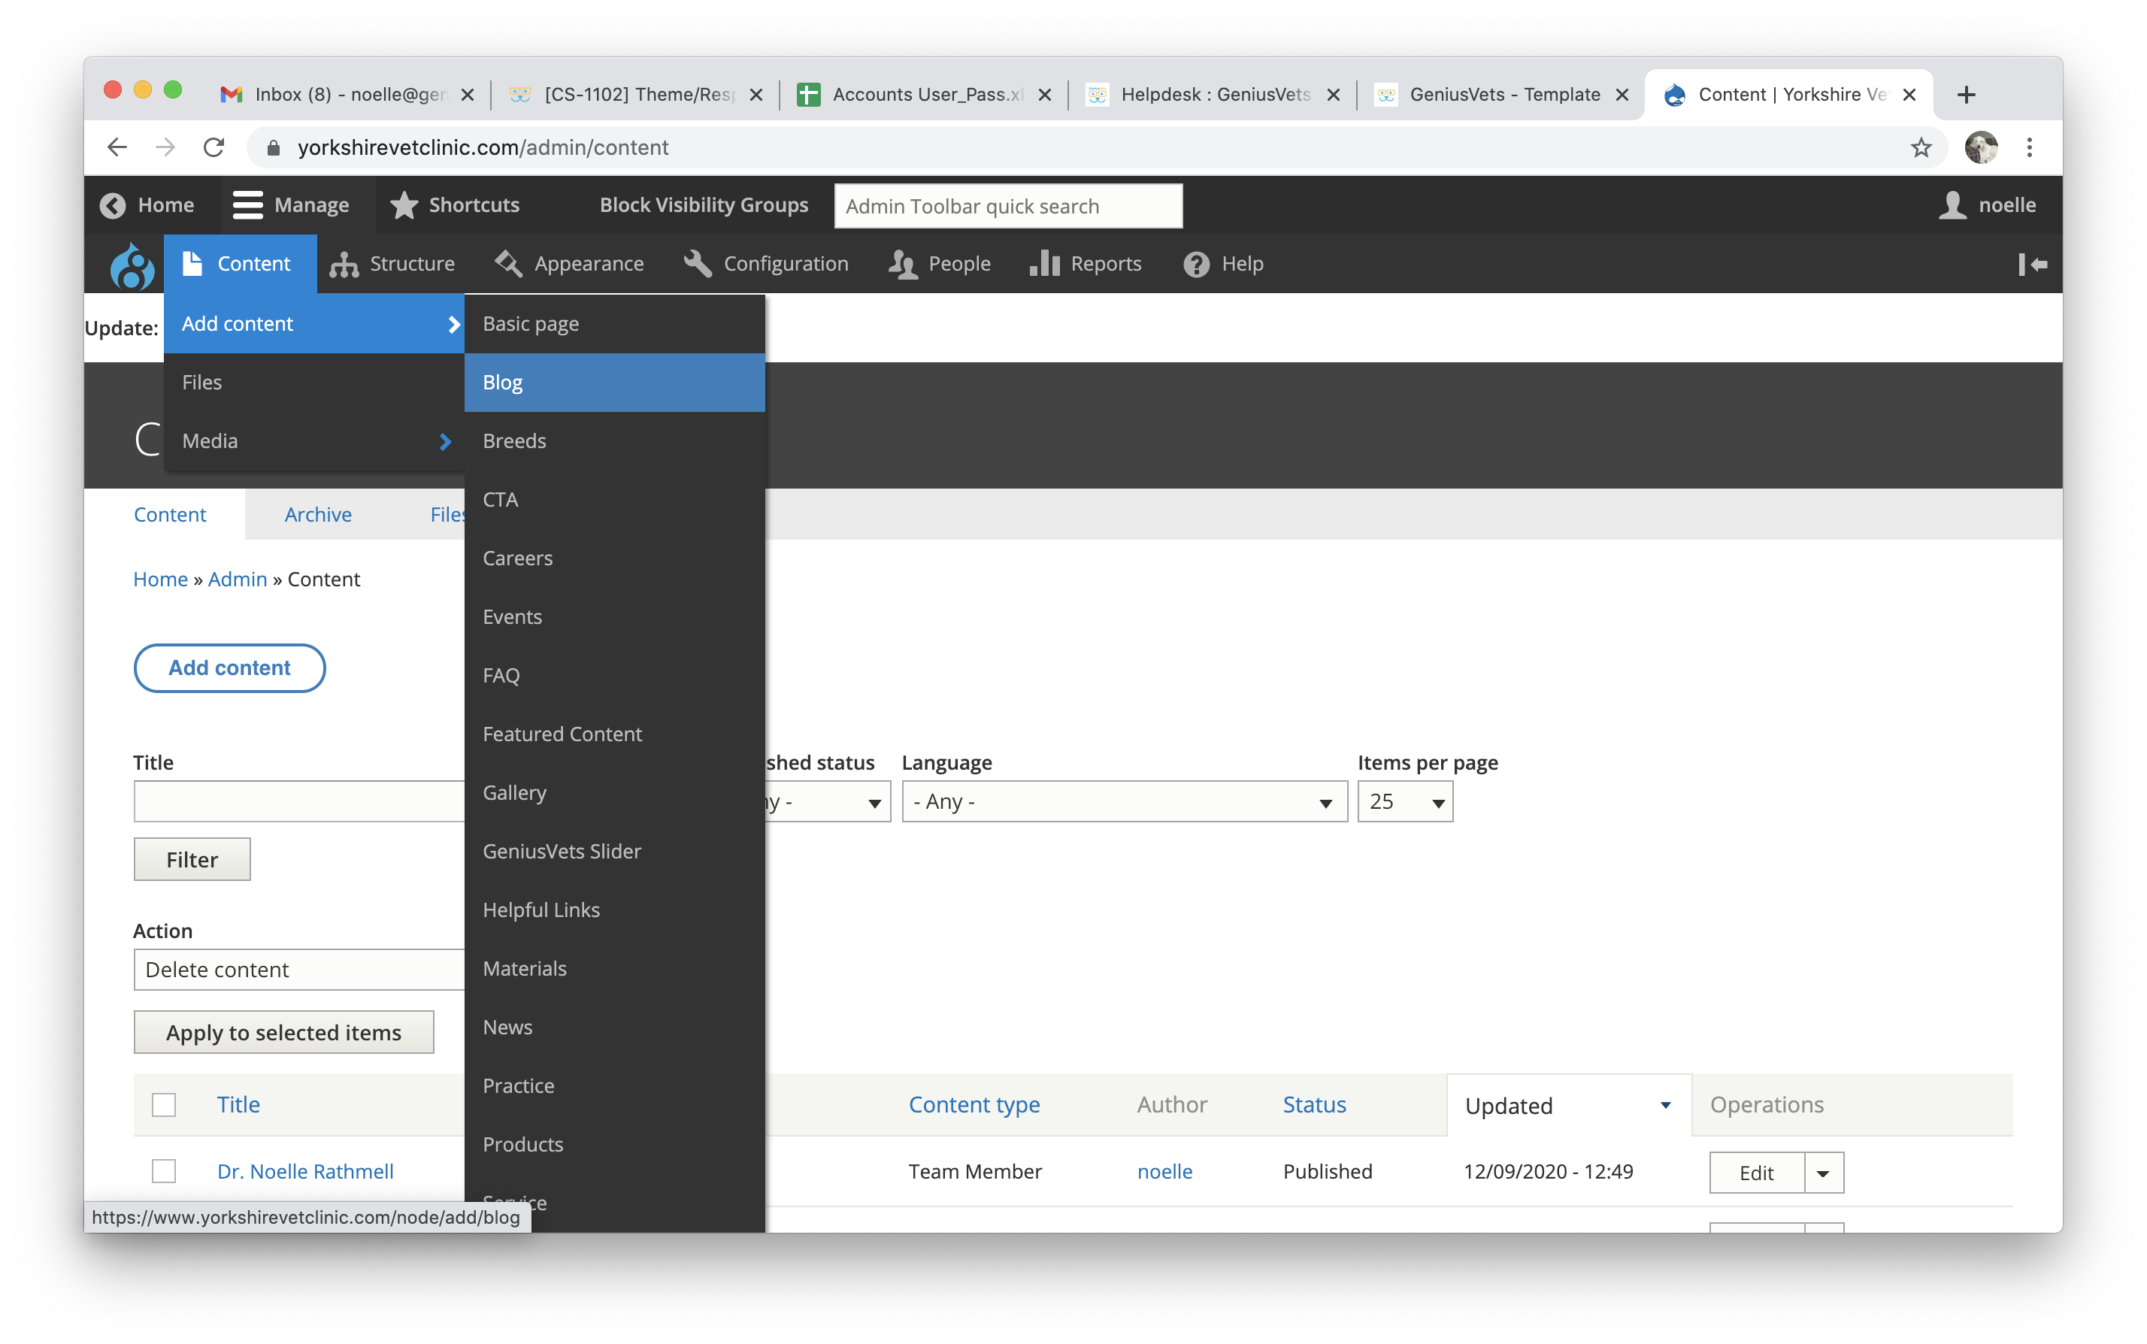Viewport: 2147px width, 1344px height.
Task: Expand the Edit operations dropdown arrow
Action: [x=1824, y=1173]
